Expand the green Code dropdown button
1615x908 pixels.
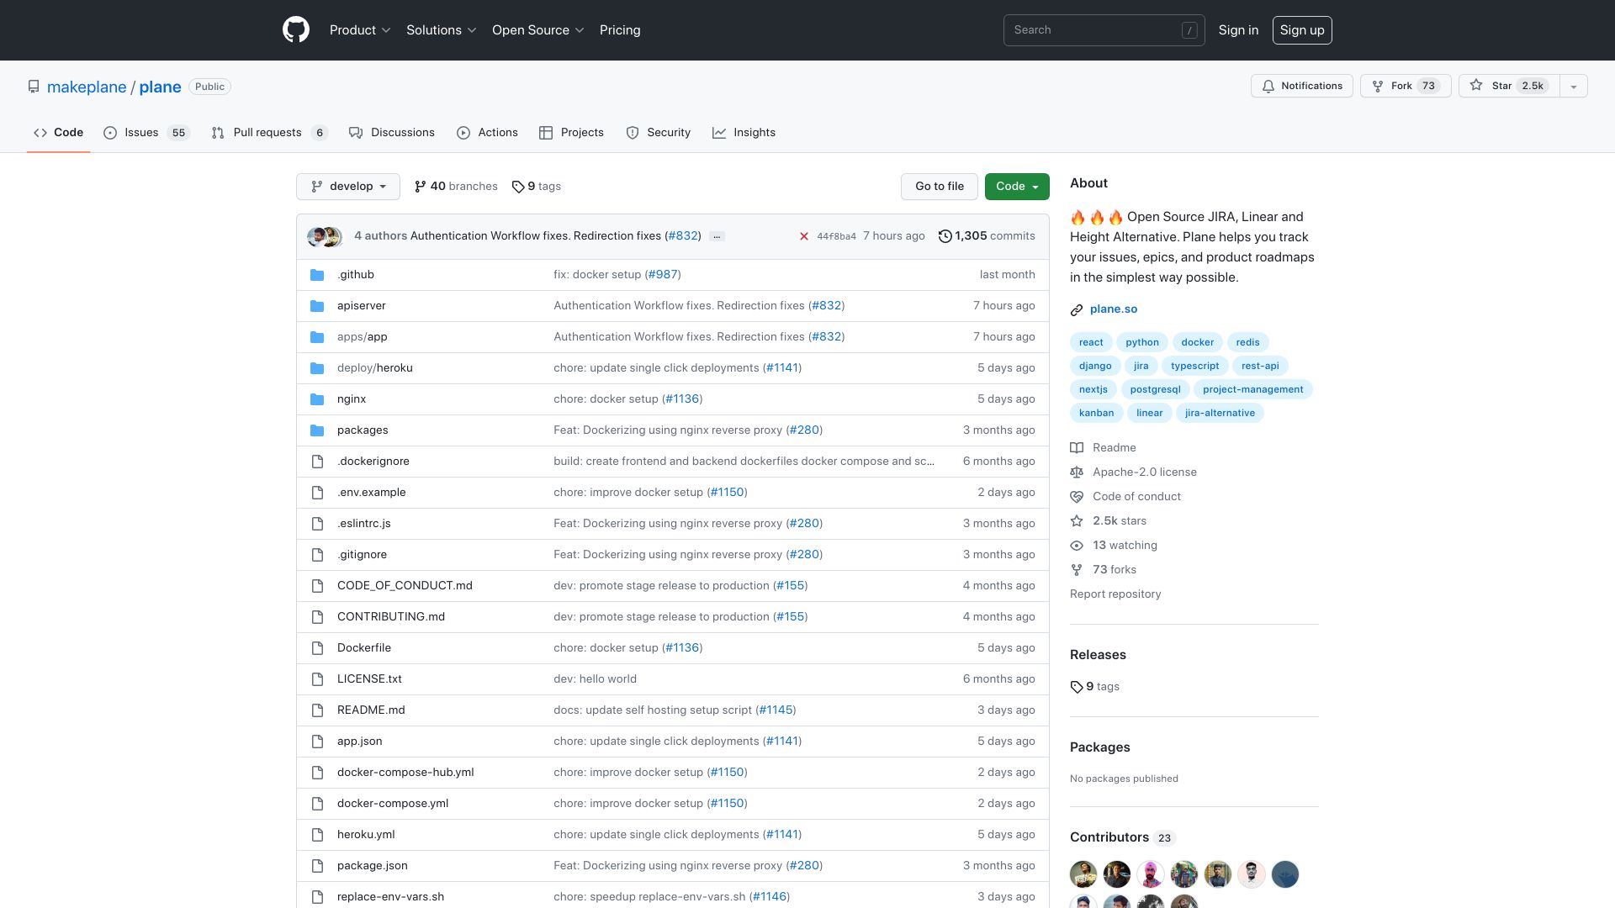1017,187
